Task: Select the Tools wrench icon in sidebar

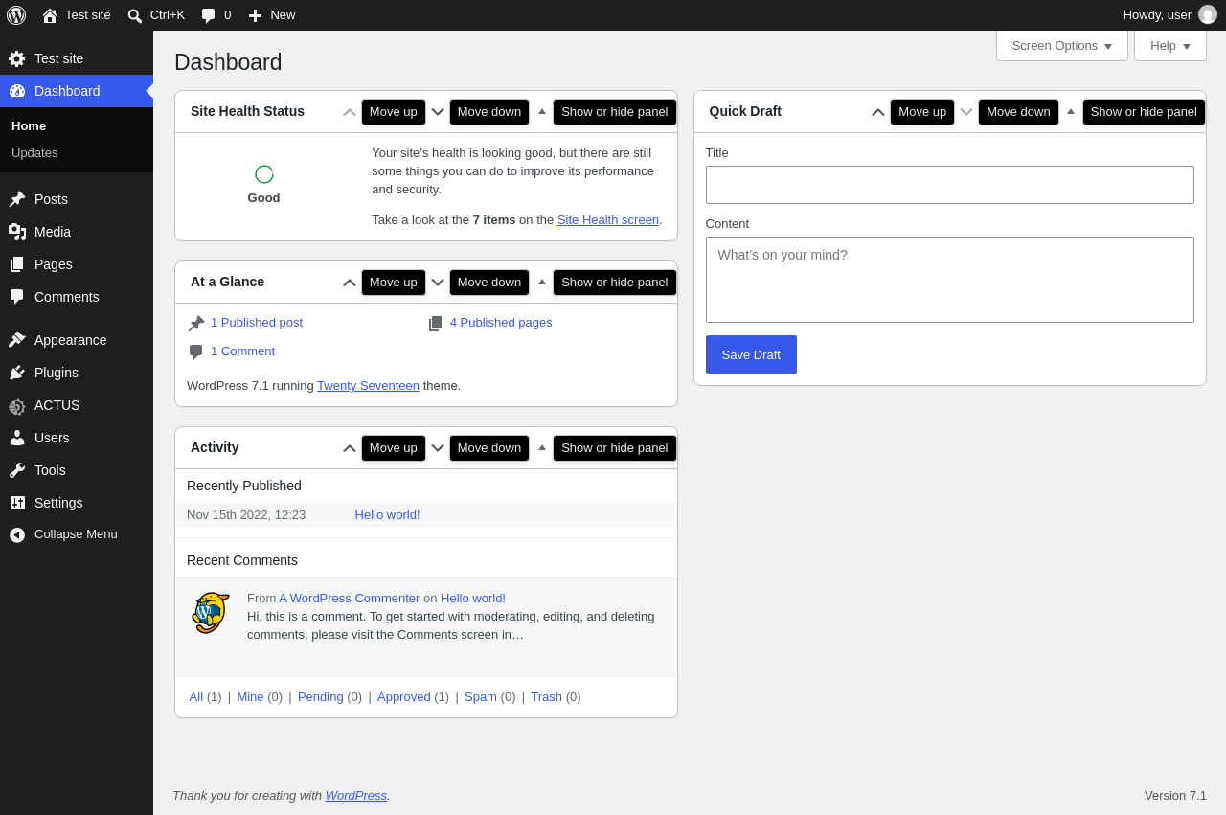Action: [17, 470]
